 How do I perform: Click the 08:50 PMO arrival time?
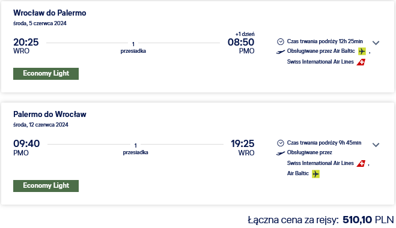[x=241, y=46]
